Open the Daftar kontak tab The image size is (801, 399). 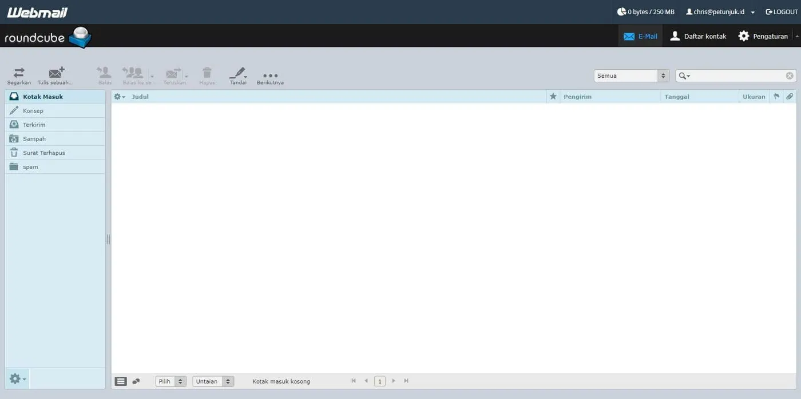point(698,36)
